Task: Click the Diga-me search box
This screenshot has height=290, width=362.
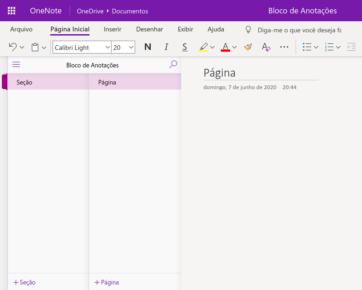Action: tap(299, 30)
